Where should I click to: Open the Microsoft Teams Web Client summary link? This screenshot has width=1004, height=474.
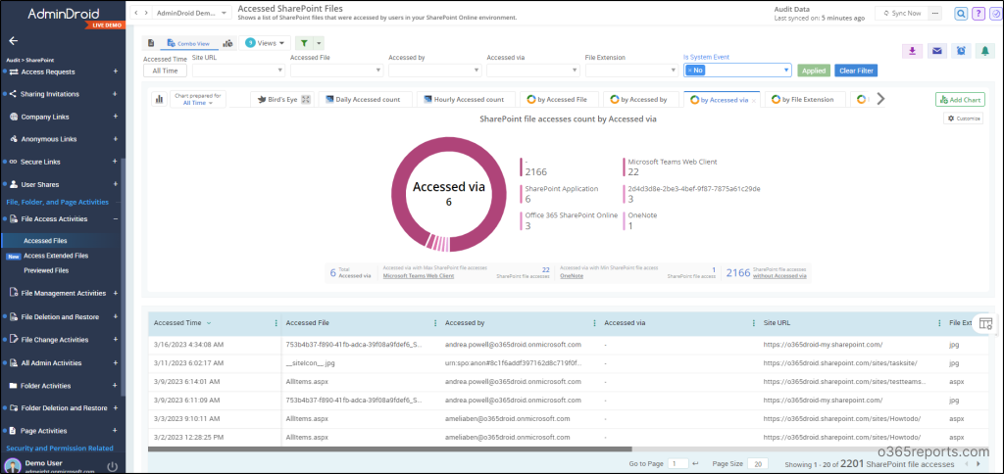pos(418,276)
